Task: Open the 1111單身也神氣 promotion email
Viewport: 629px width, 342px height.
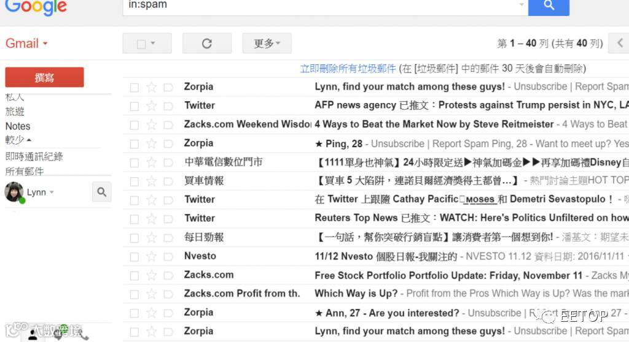Action: [471, 162]
